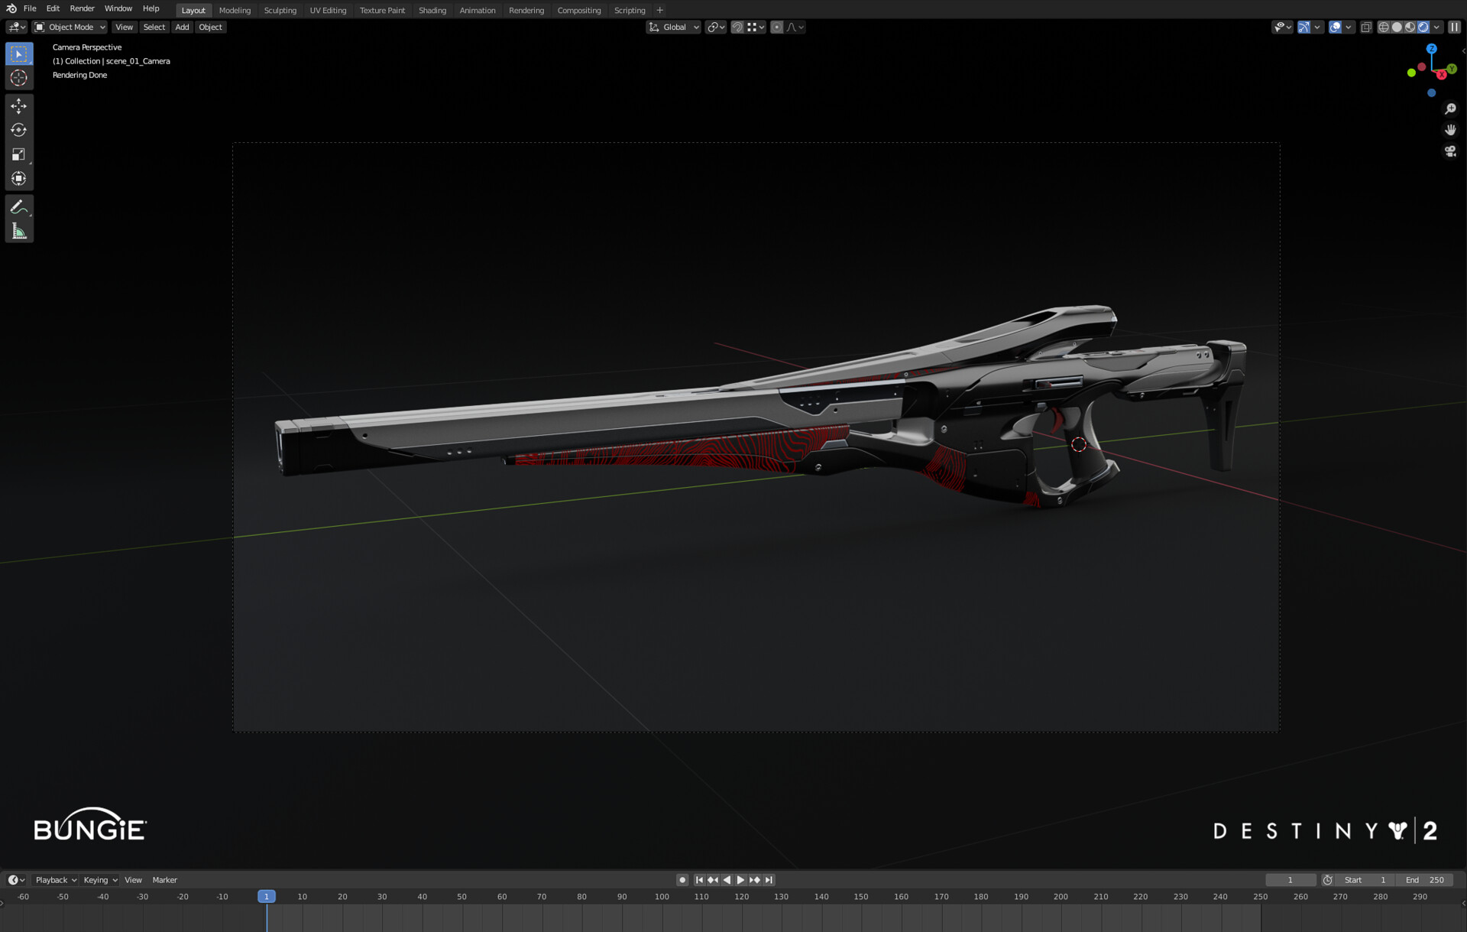Click the Blender logo menu icon

click(11, 8)
